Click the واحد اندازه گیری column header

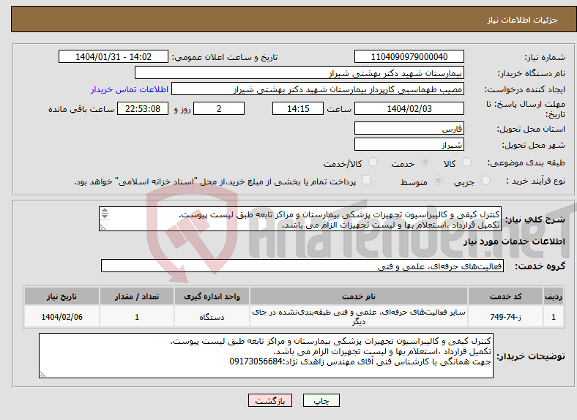click(x=212, y=296)
